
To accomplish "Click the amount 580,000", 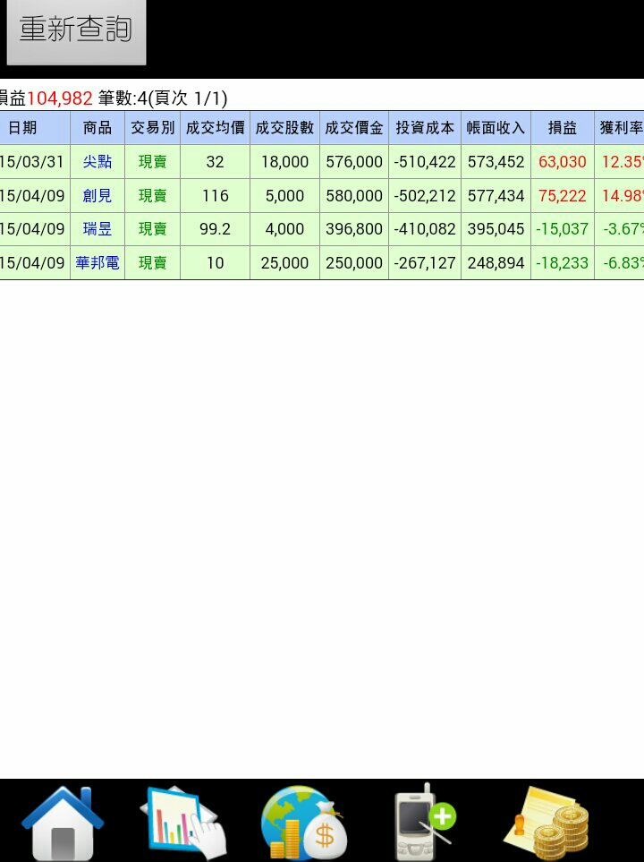I will 354,196.
